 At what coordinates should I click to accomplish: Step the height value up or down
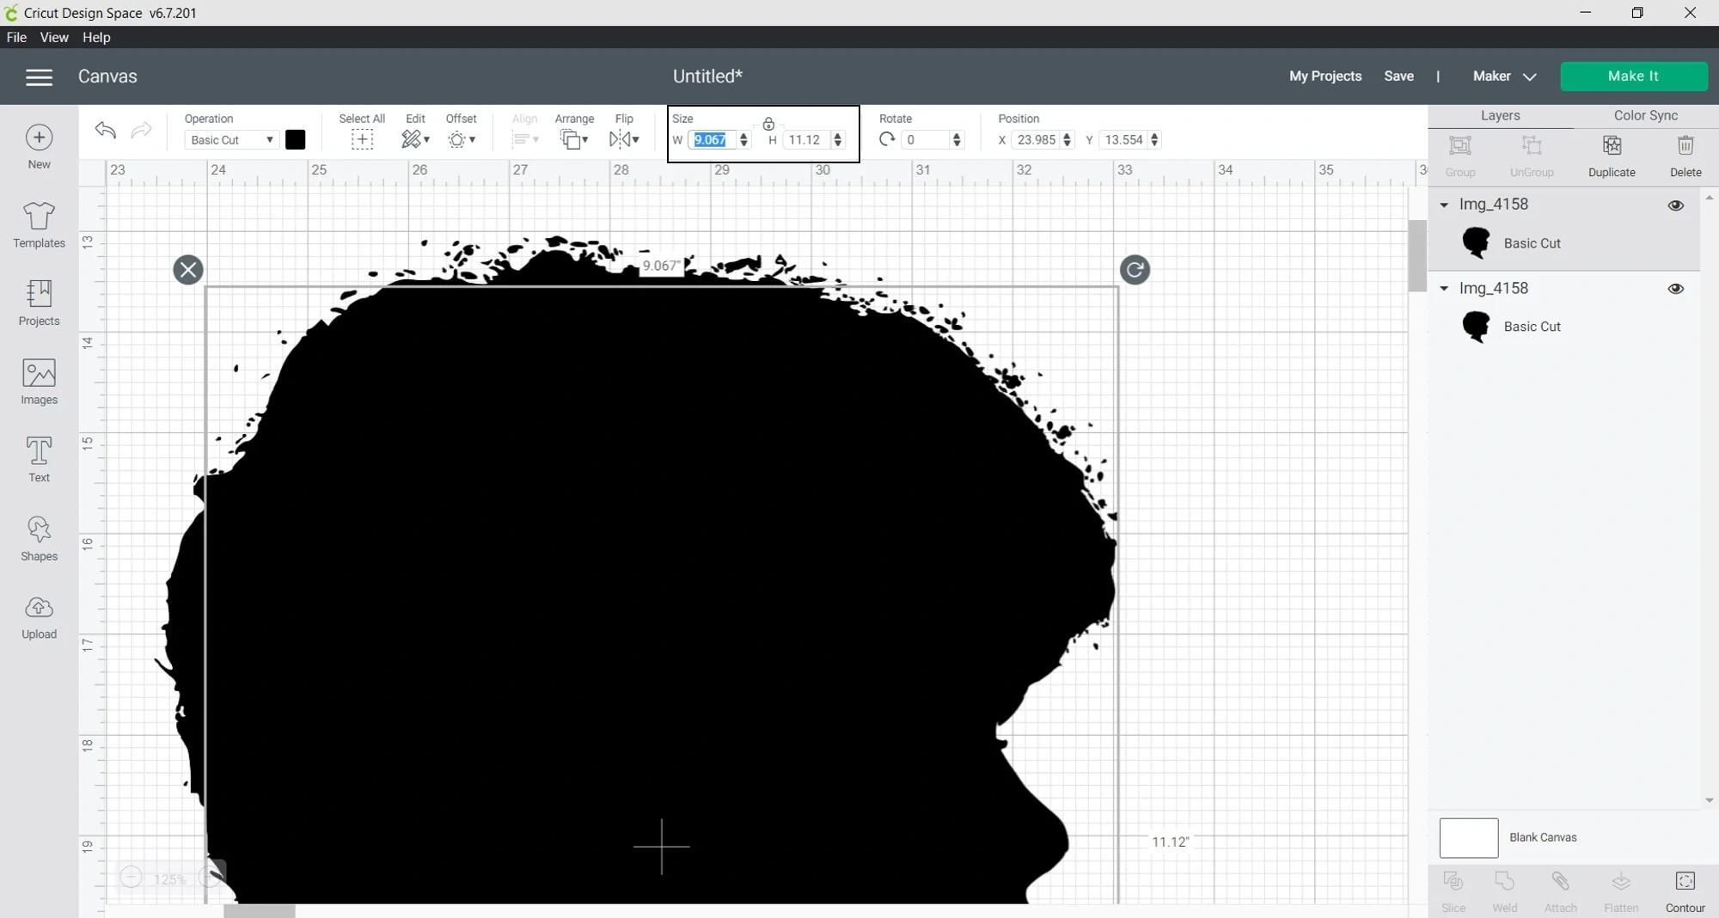pyautogui.click(x=838, y=140)
